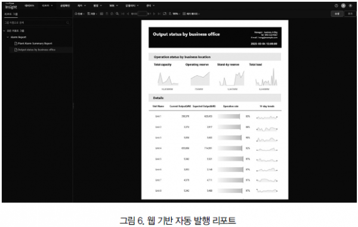Click the Stand-by reserve sparkline chart
358x227 pixels.
[232, 78]
